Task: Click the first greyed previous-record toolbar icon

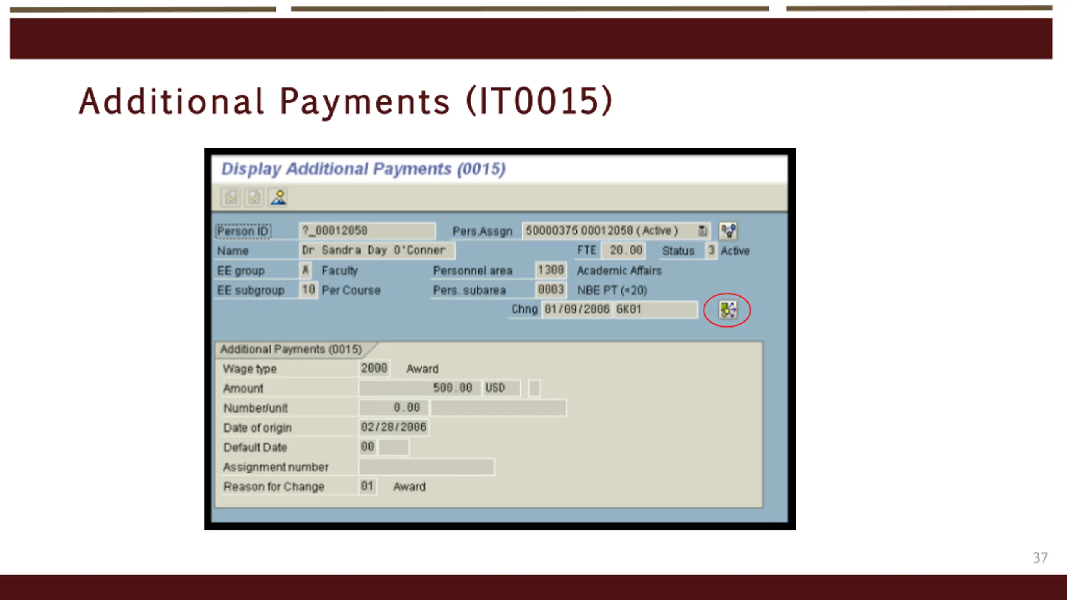Action: pyautogui.click(x=230, y=197)
